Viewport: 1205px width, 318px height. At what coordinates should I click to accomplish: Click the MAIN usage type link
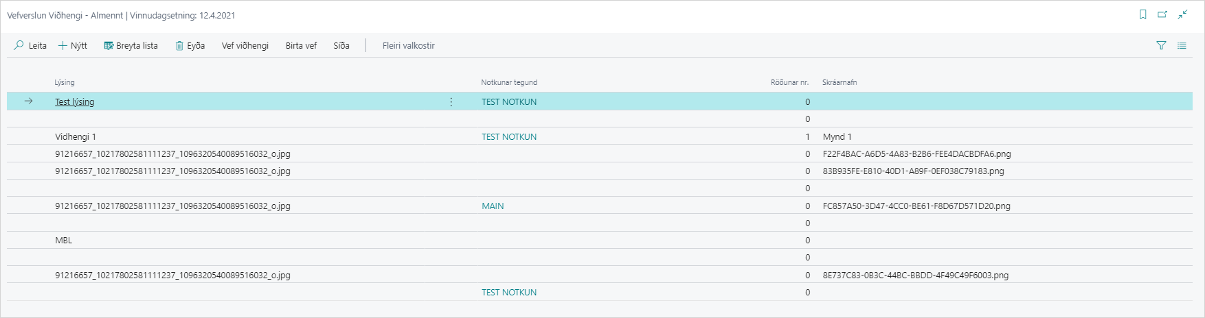pos(493,206)
